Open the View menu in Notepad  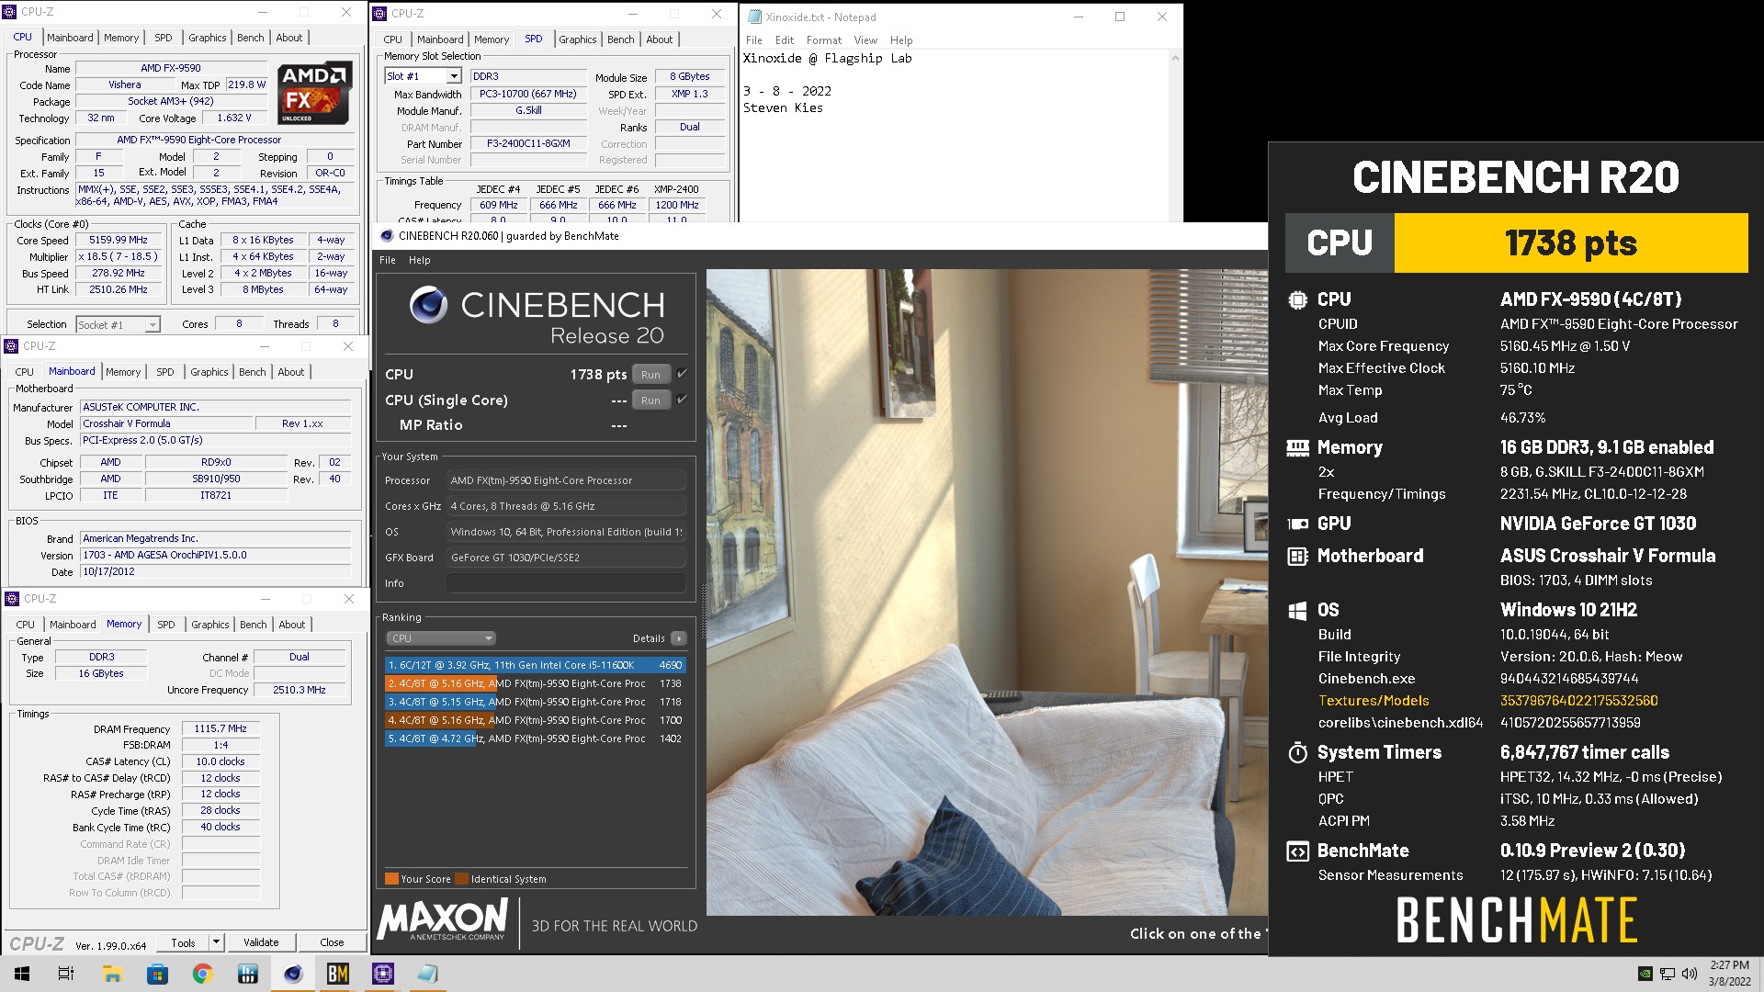[865, 40]
